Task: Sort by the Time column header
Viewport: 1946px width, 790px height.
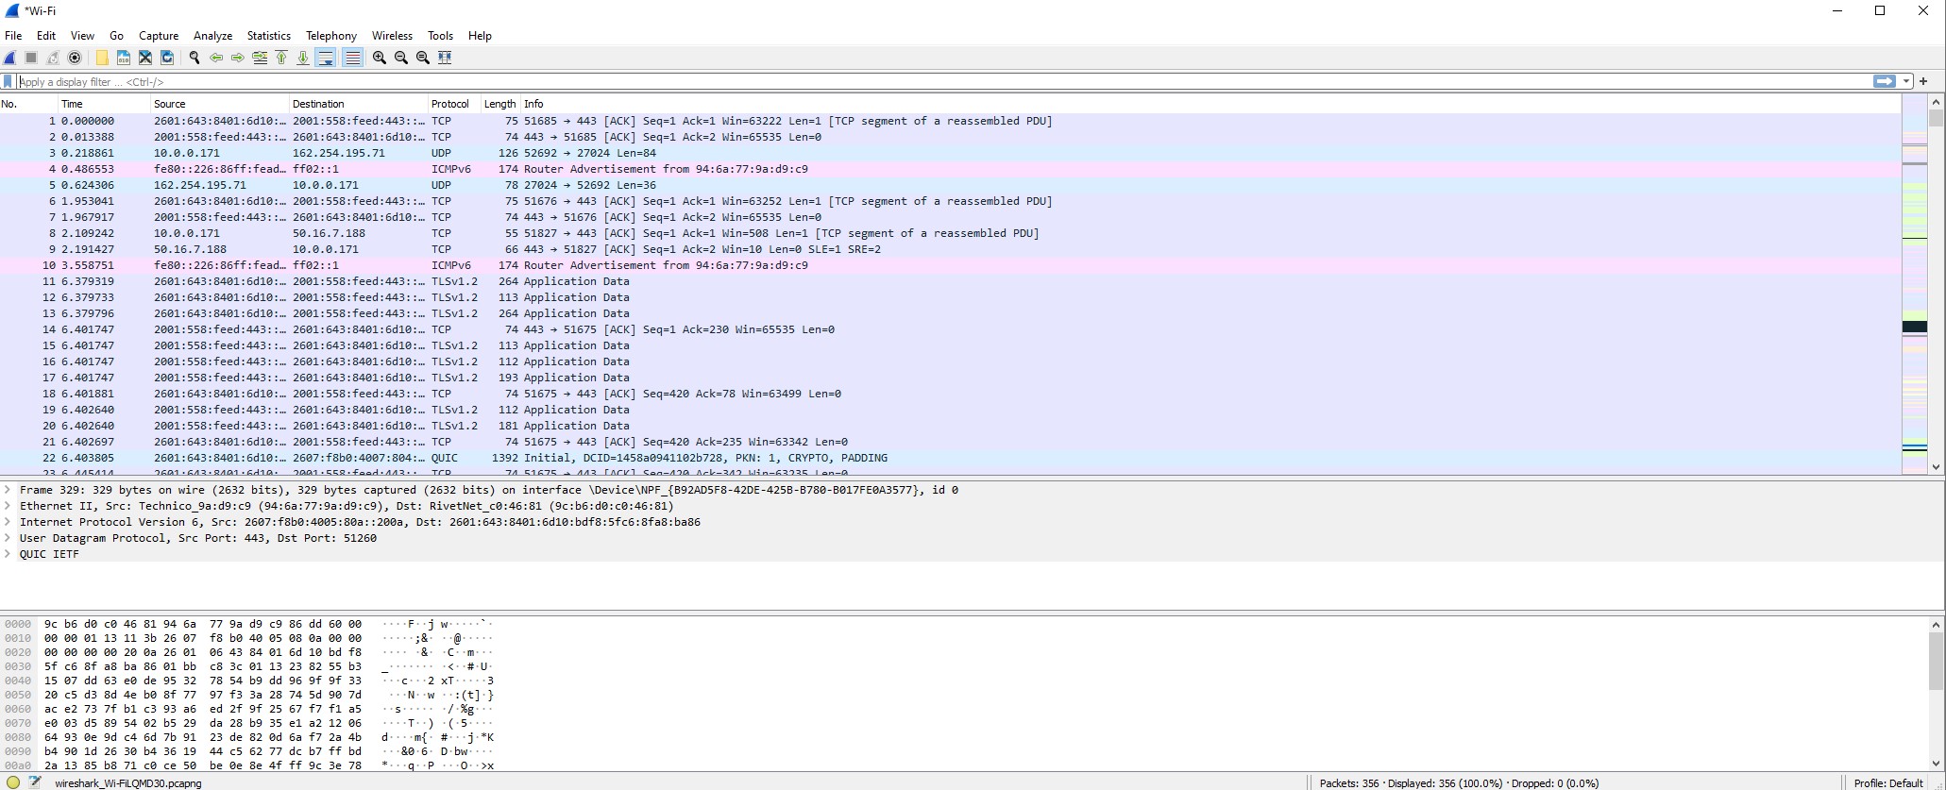Action: [104, 104]
